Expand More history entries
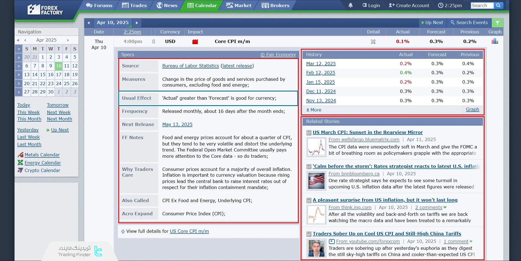Viewport: 521px width, 261px height. [x=314, y=110]
